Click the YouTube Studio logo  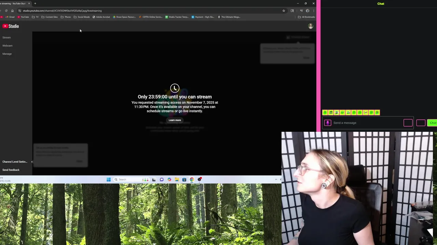tap(11, 26)
